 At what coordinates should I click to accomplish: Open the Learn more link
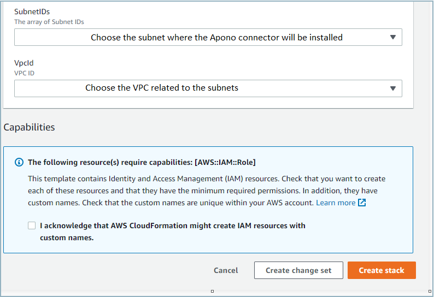(x=336, y=203)
